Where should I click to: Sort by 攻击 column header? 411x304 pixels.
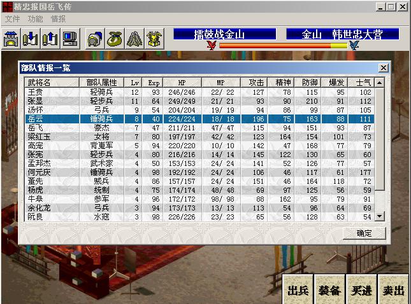[x=254, y=83]
